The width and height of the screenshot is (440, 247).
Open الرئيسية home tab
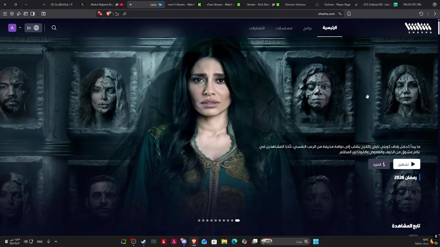click(x=330, y=28)
